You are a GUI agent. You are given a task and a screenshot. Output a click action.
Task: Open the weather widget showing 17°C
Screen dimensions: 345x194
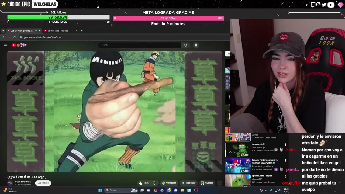click(x=10, y=190)
